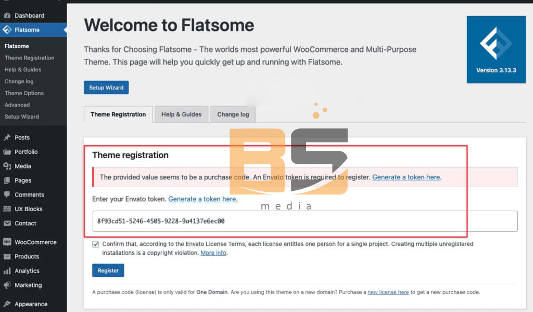Click the Marketing megaphone icon

(7, 285)
